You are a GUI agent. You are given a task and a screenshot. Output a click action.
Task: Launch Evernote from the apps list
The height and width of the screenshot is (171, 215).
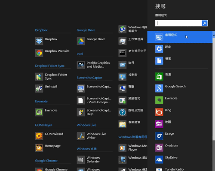pos(46,112)
